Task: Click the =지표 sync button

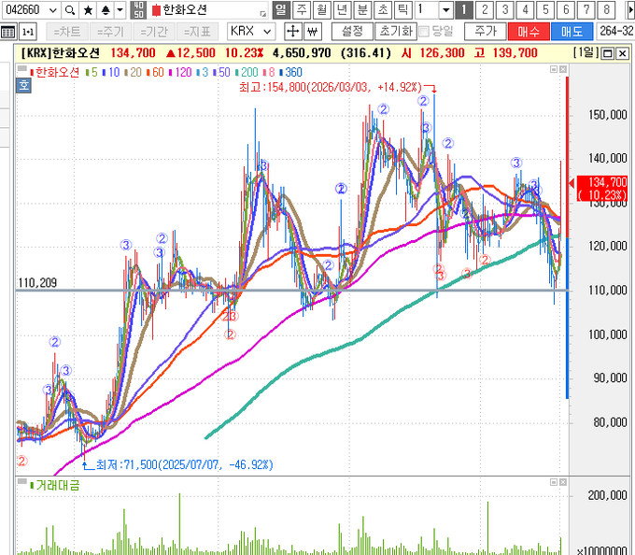Action: pos(197,32)
